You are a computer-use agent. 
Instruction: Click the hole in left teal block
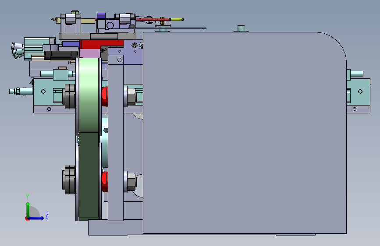43,91
